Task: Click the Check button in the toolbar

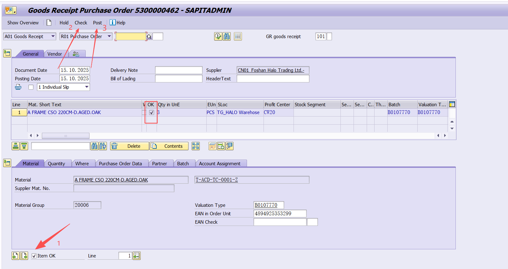Action: pyautogui.click(x=81, y=23)
